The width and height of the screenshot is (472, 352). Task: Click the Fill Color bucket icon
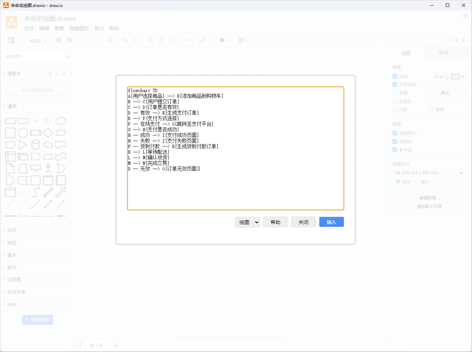coord(150,40)
